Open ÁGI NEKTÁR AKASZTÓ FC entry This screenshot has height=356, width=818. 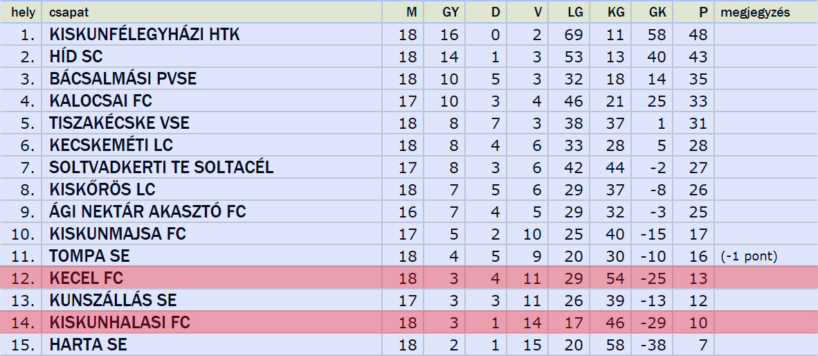coord(147,211)
